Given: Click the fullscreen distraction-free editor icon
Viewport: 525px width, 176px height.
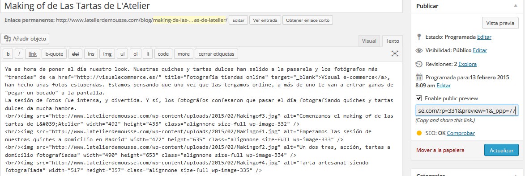Looking at the screenshot, I should tap(395, 53).
